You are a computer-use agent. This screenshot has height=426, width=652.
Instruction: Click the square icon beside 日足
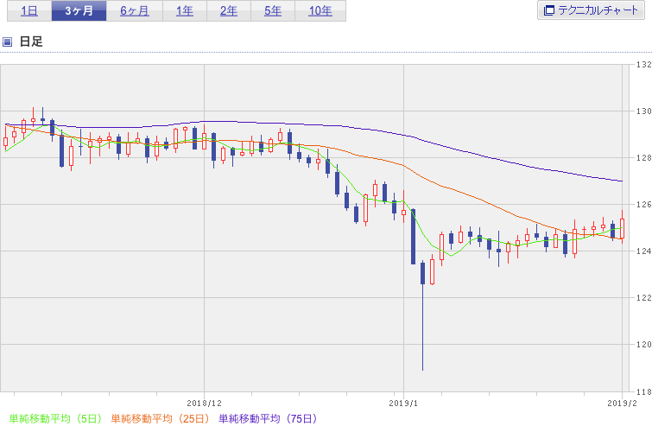[7, 41]
